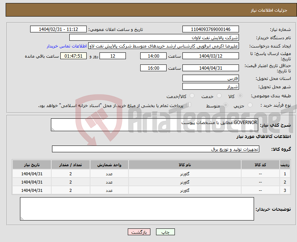Select the خدمت radio button
Viewport: 297px width, 242px height.
pyautogui.click(x=219, y=96)
